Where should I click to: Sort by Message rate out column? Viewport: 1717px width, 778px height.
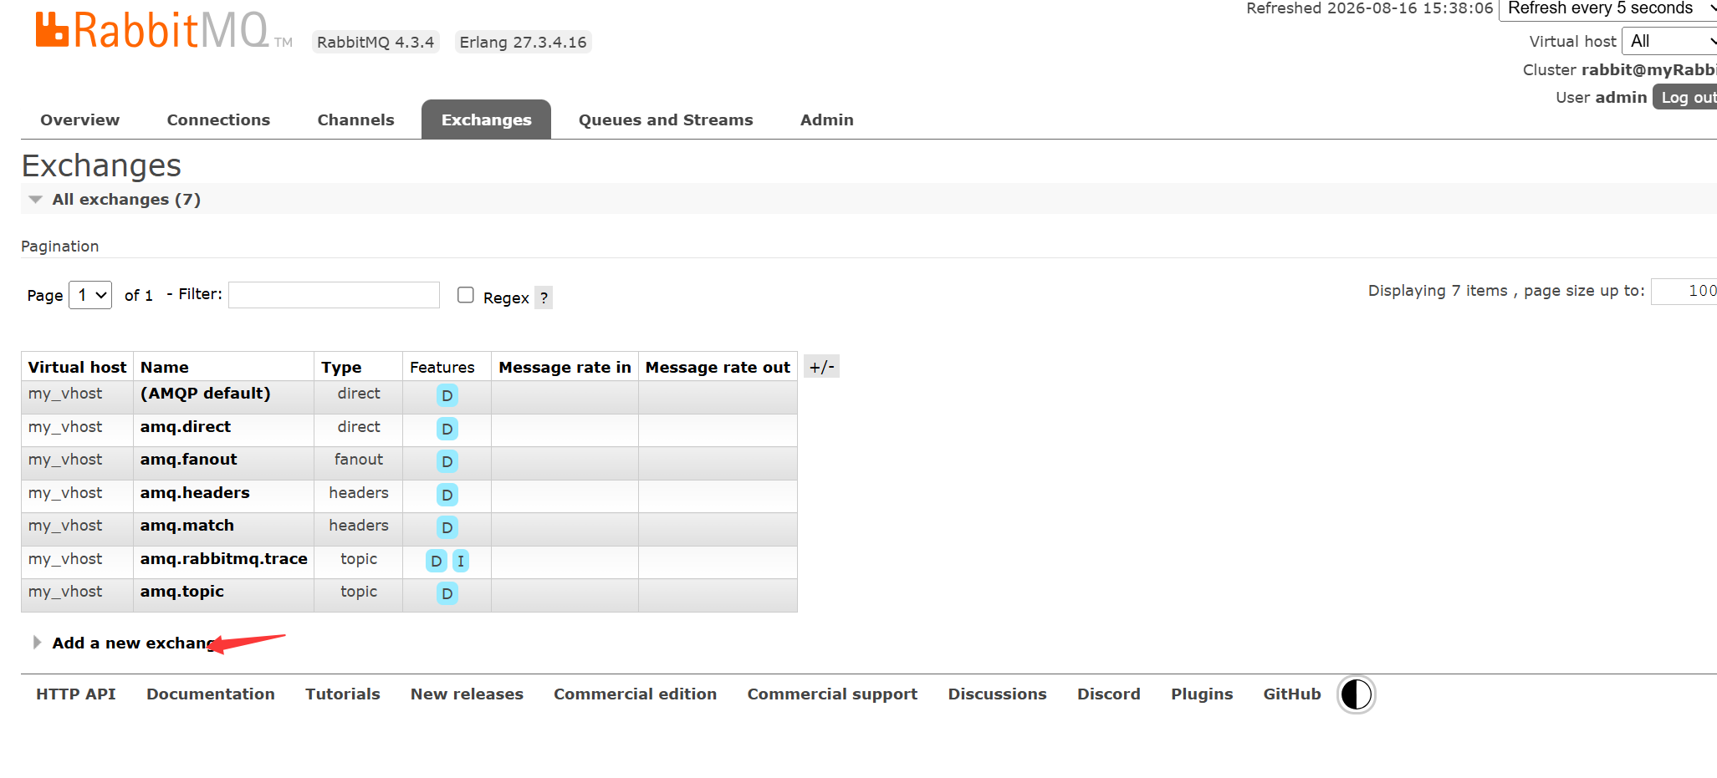click(718, 367)
